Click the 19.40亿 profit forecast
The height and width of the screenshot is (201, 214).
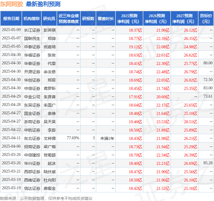(135, 122)
